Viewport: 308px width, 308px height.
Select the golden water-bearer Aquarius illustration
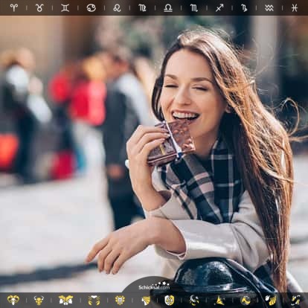271,301
